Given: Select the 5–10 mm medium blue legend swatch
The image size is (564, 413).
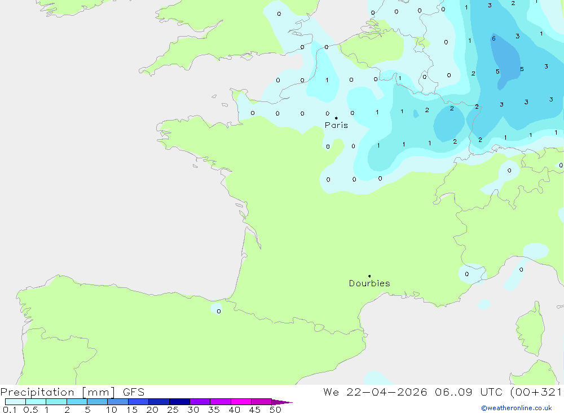Looking at the screenshot, I should click(x=98, y=402).
